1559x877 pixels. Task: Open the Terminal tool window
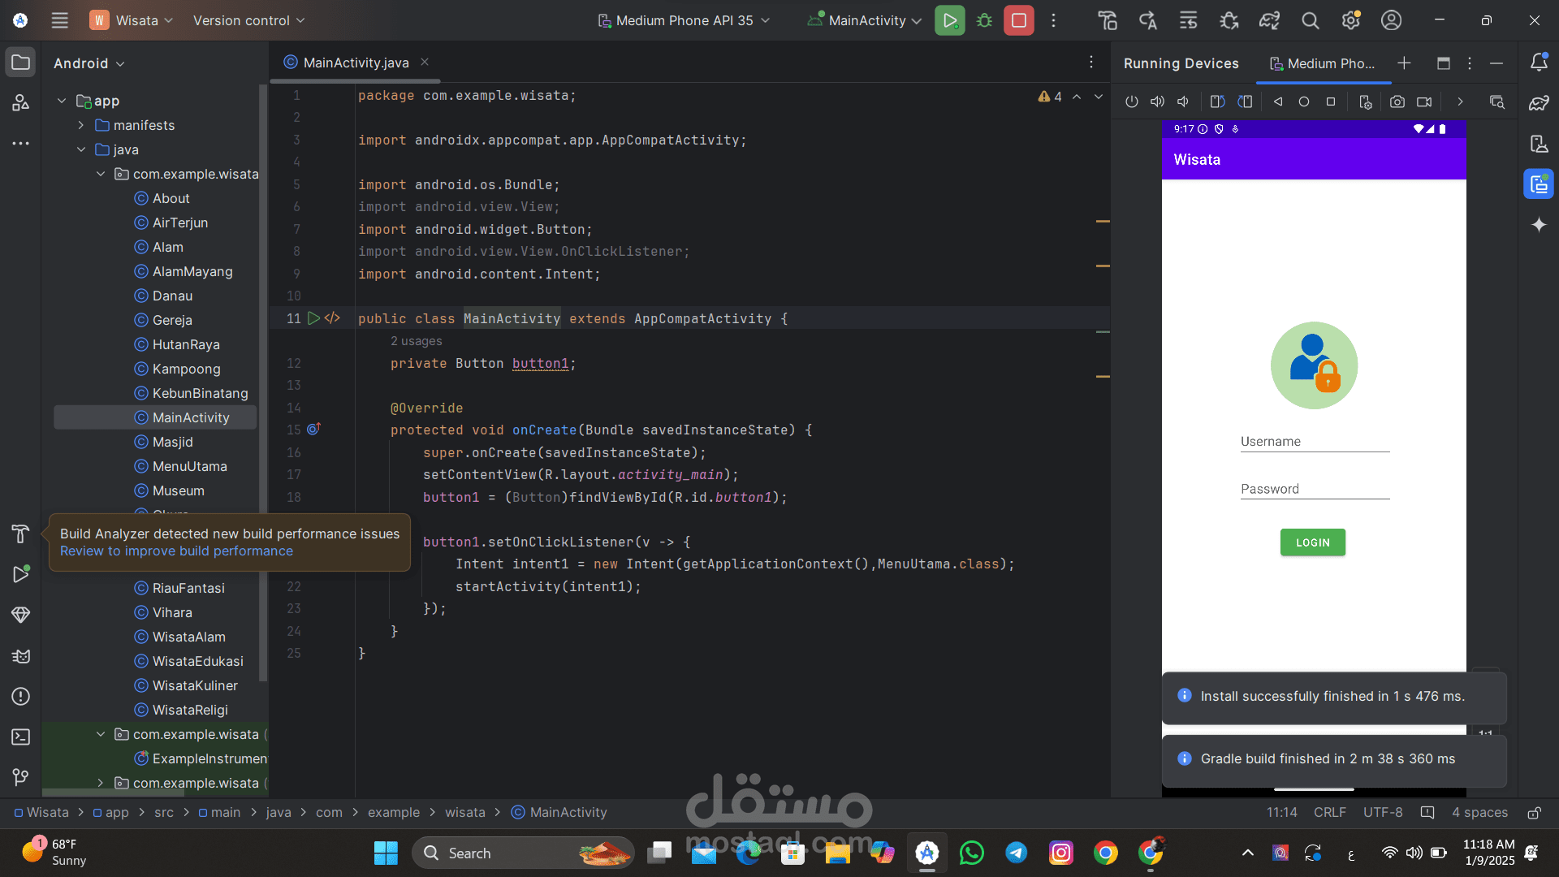[21, 737]
